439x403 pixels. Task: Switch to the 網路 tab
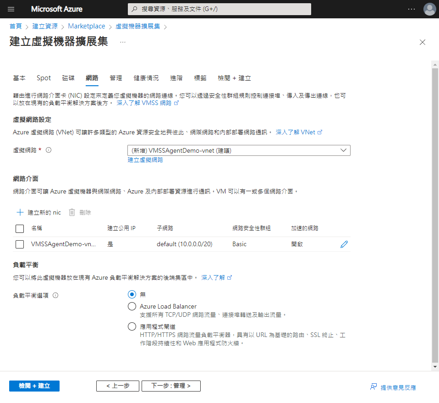92,78
